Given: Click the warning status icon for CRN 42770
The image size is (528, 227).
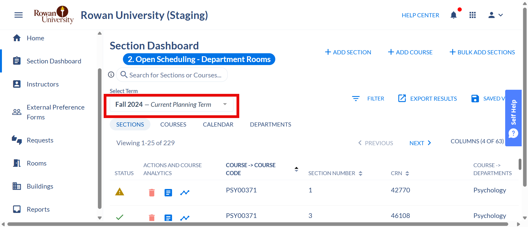Looking at the screenshot, I should [x=120, y=192].
